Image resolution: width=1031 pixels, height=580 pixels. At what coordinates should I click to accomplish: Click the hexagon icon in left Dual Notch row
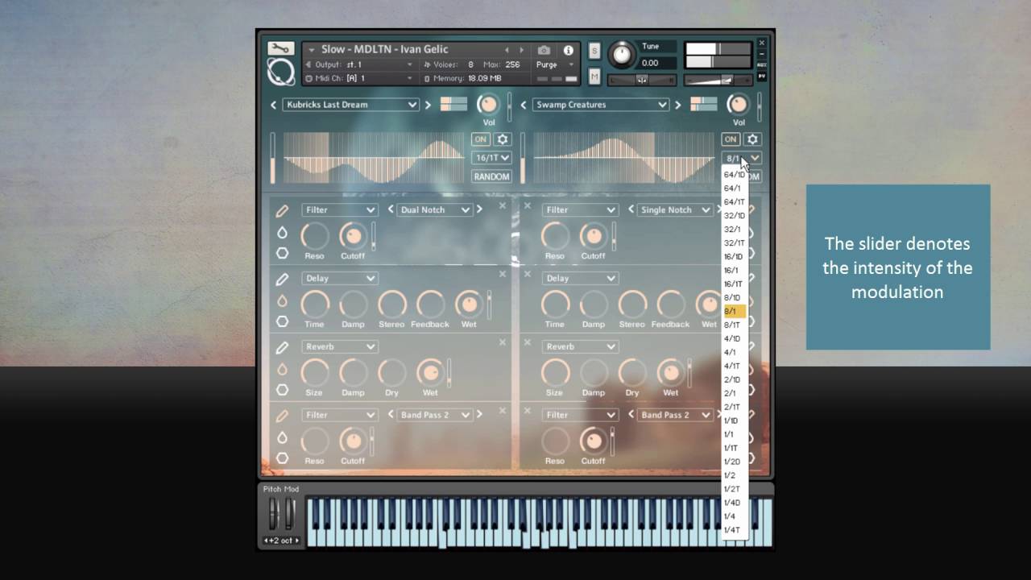(282, 253)
